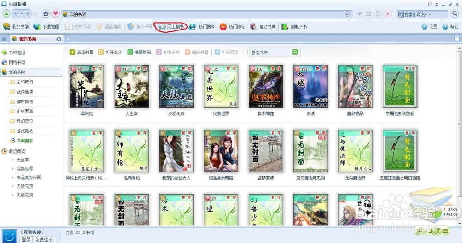Open 热门排行 hot ranking

(x=232, y=27)
